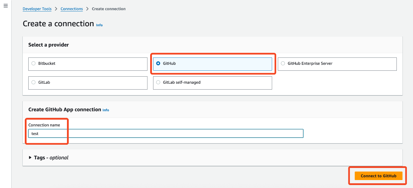Click the 'Select a provider' heading
413x188 pixels.
pos(48,45)
